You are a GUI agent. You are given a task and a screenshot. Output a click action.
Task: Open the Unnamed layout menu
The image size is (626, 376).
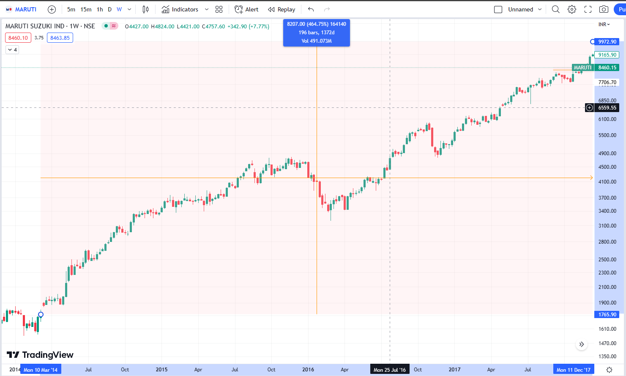521,9
